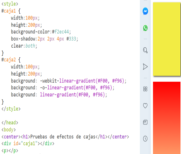181x154 pixels.
Task: Click the #caja2 selector text
Action: coord(8,60)
